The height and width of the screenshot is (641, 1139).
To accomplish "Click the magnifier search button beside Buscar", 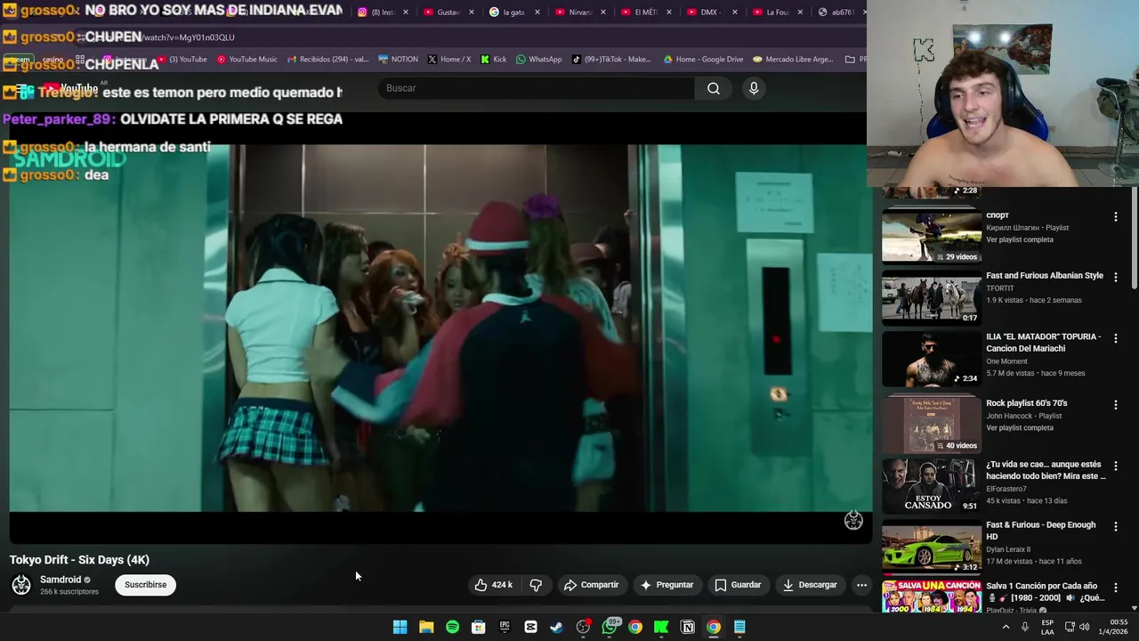I will coord(713,88).
